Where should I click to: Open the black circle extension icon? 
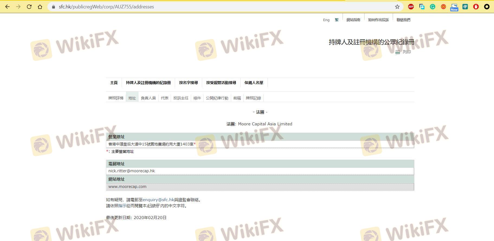[487, 7]
